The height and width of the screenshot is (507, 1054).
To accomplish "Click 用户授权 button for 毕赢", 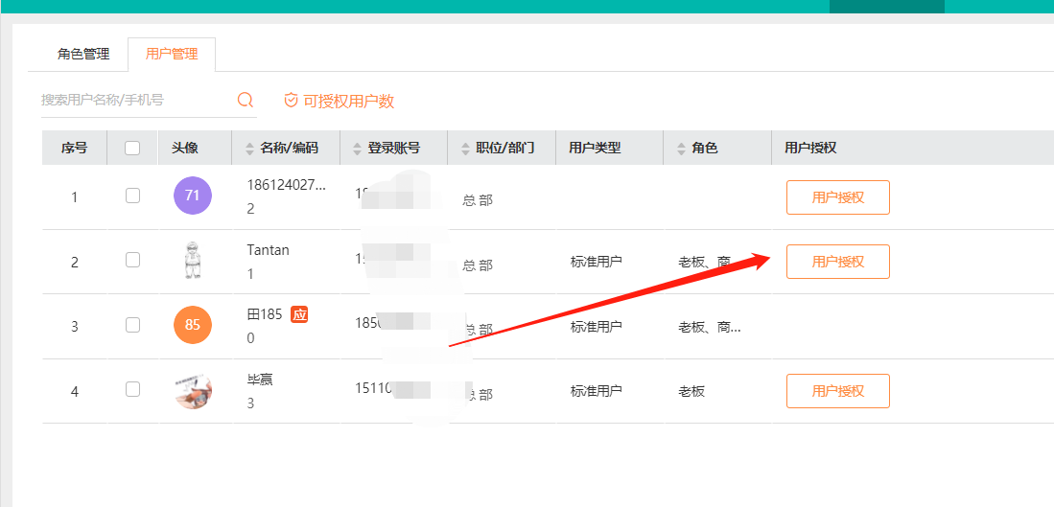I will point(837,391).
